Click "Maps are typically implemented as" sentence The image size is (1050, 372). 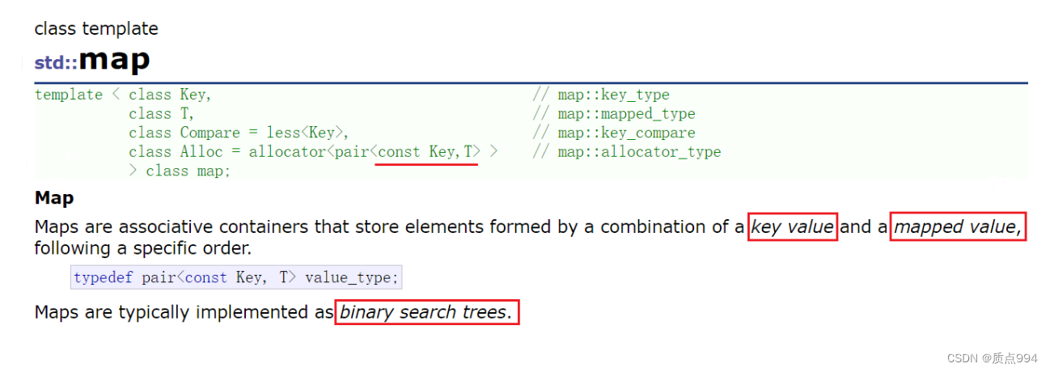click(184, 312)
